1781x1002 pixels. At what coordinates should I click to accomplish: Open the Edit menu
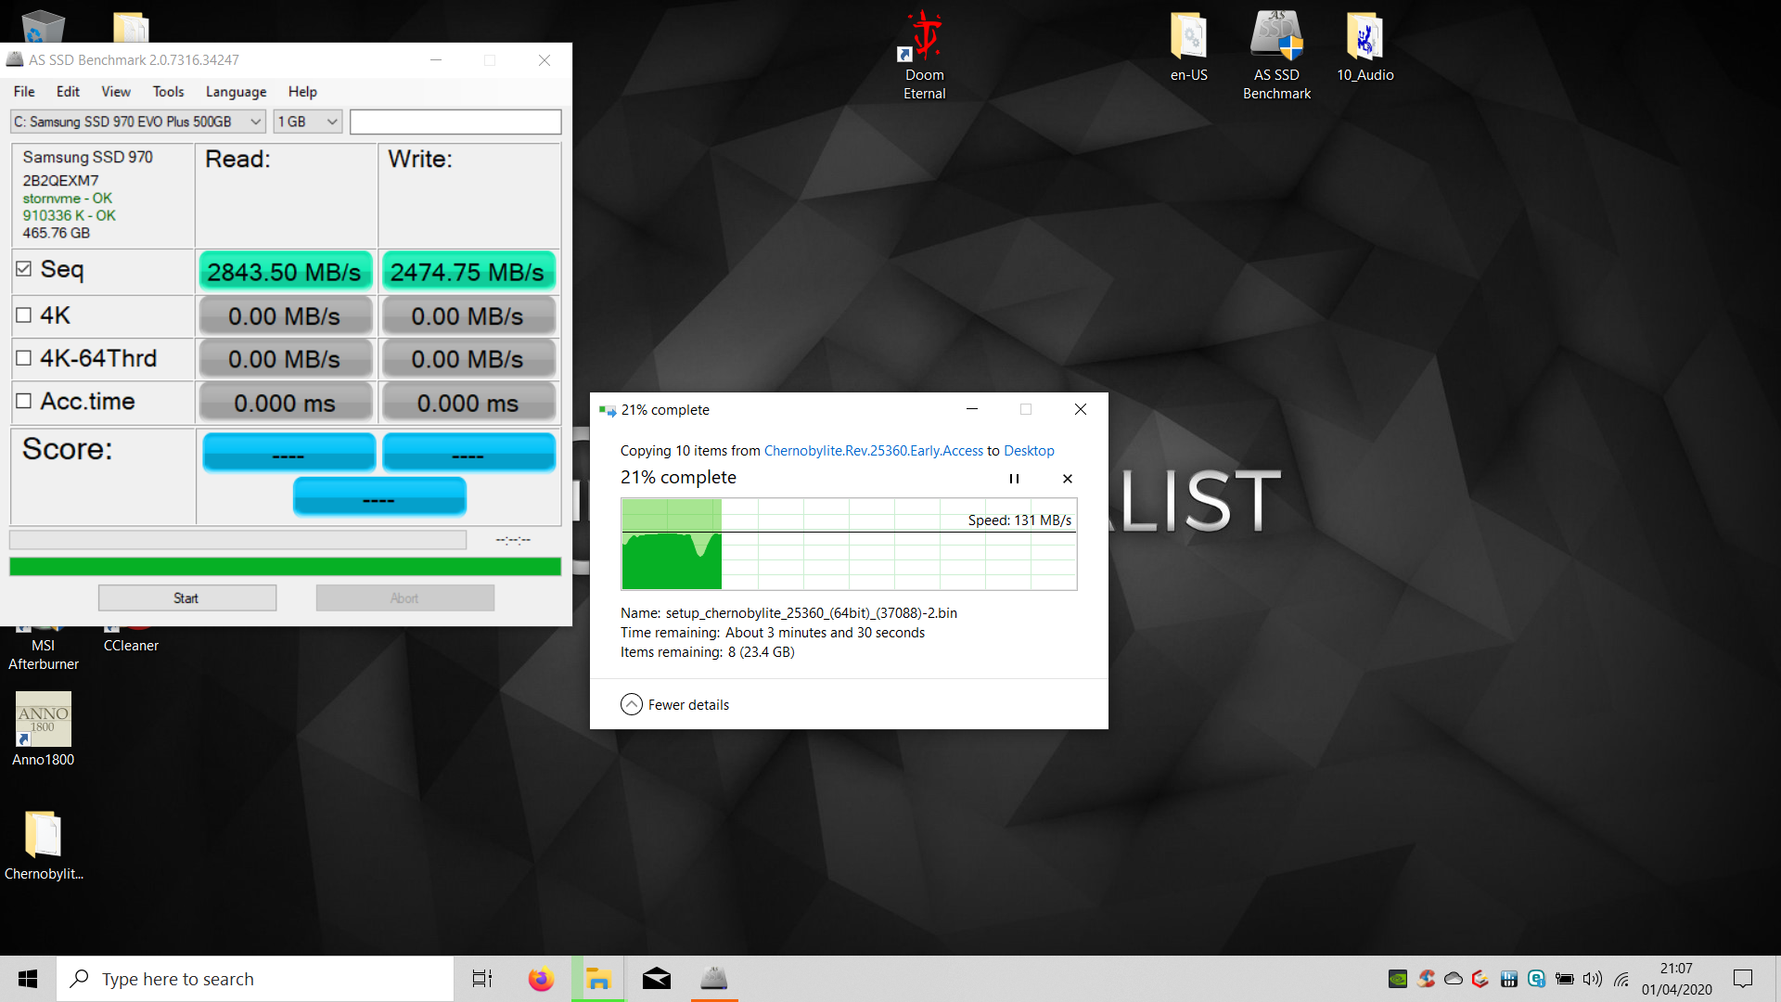68,92
